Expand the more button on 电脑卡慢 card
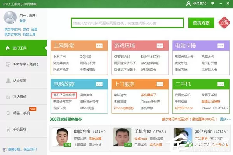 tap(221, 46)
